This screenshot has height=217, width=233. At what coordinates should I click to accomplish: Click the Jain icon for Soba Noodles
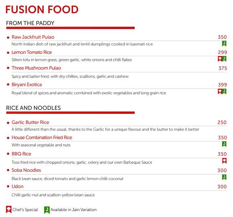tap(224, 177)
